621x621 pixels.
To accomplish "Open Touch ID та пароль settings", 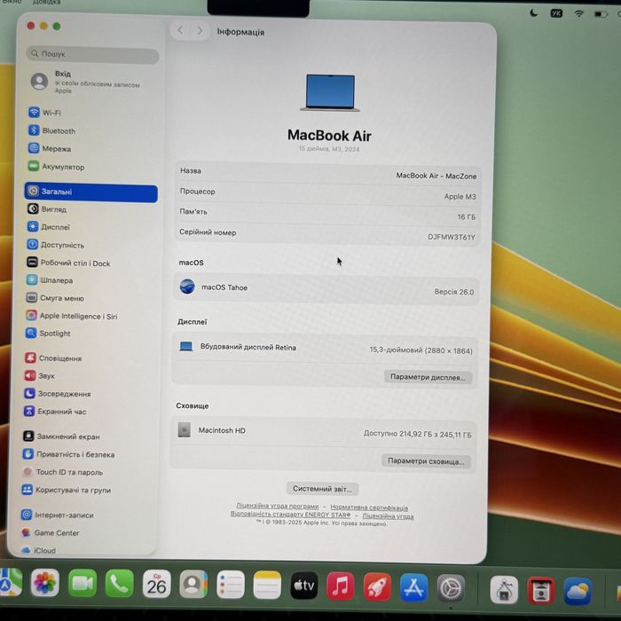I will tap(63, 472).
